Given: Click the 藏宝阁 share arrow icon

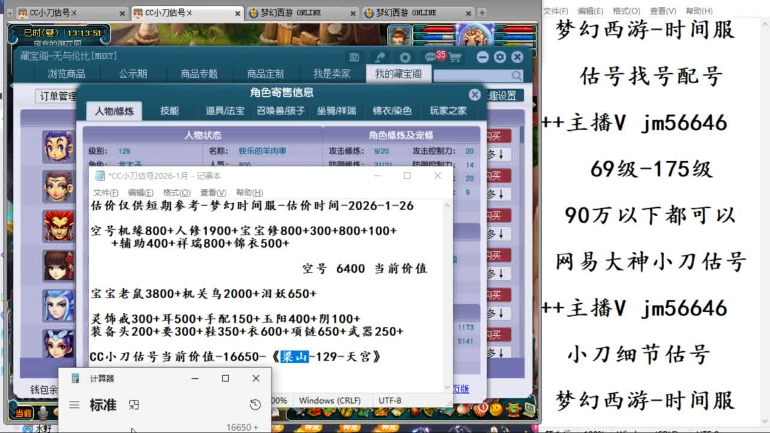Looking at the screenshot, I should (380, 57).
